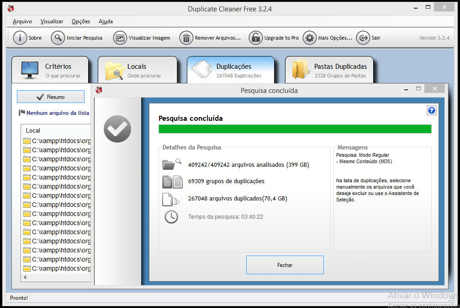Screen dimensions: 460x308
Task: Click the Resumo button
Action: coord(51,97)
